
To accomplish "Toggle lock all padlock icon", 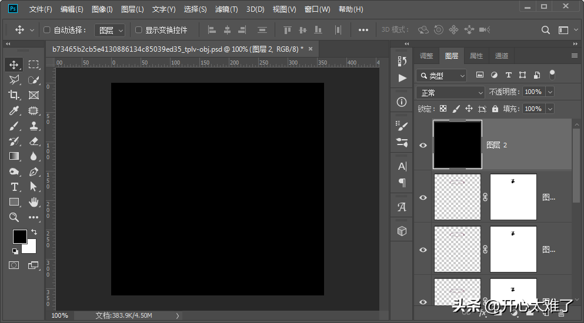I will [495, 109].
